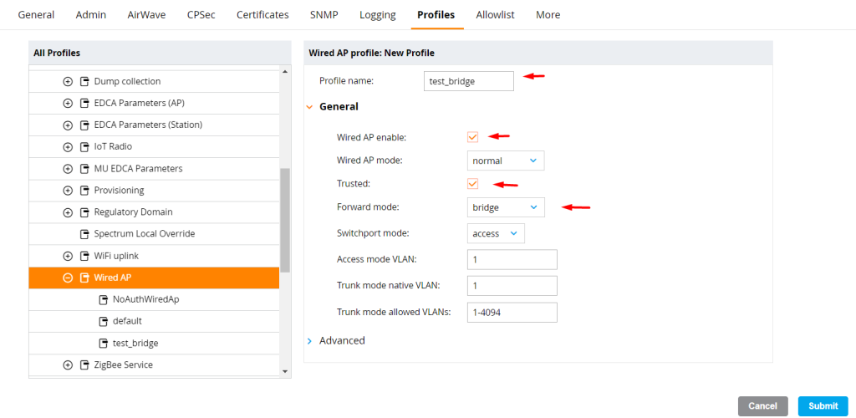
Task: Uncheck the Wired AP enable checkbox
Action: tap(473, 137)
